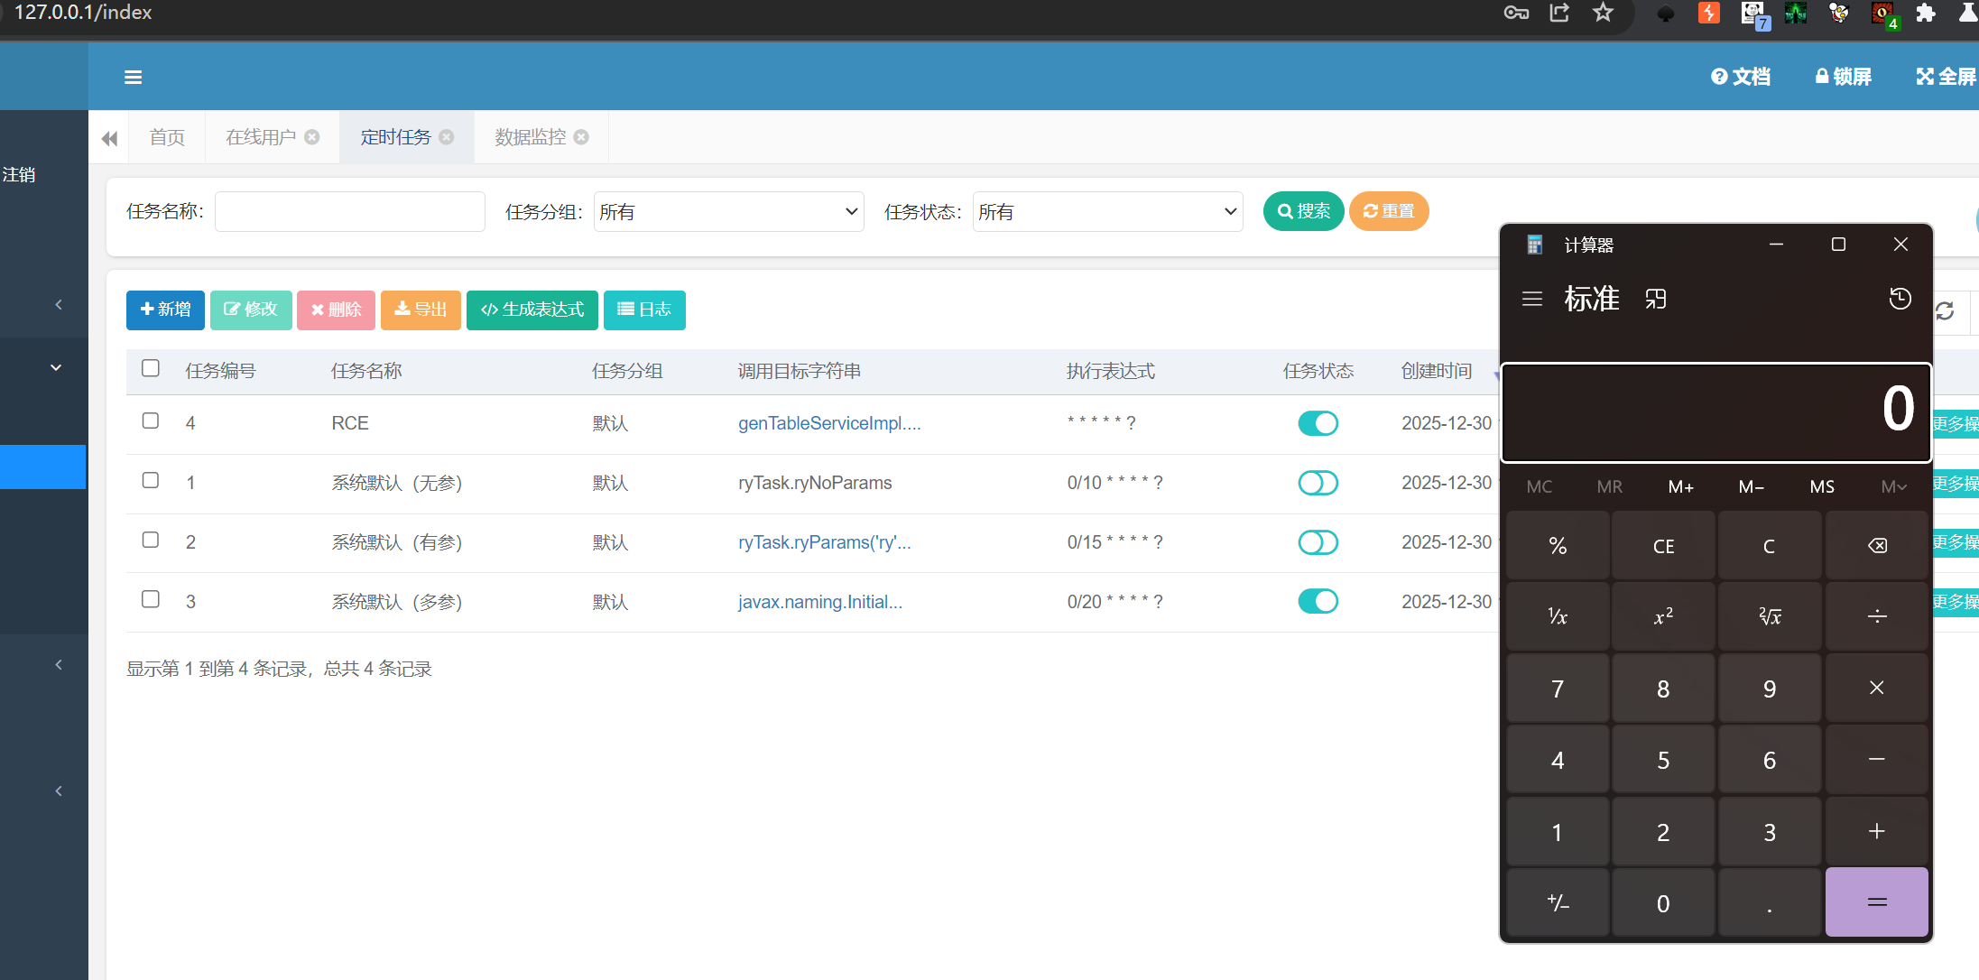Check the select-all header checkbox
The image size is (1979, 980).
[x=151, y=368]
